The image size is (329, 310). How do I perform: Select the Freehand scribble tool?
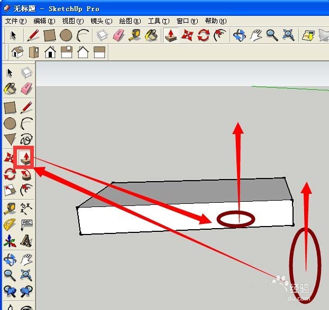(x=26, y=139)
